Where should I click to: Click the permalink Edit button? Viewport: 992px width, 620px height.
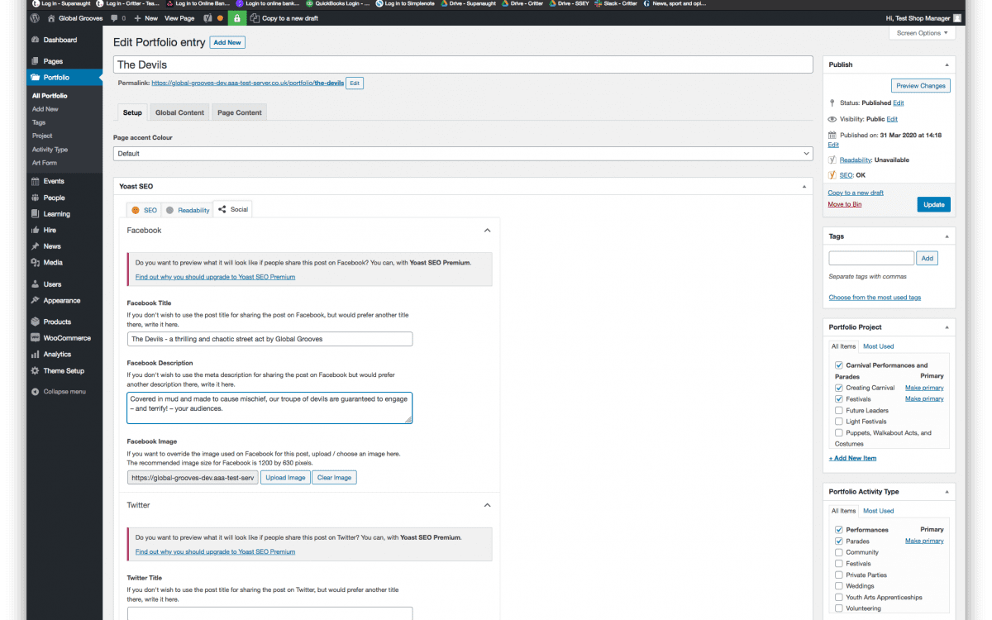tap(355, 83)
